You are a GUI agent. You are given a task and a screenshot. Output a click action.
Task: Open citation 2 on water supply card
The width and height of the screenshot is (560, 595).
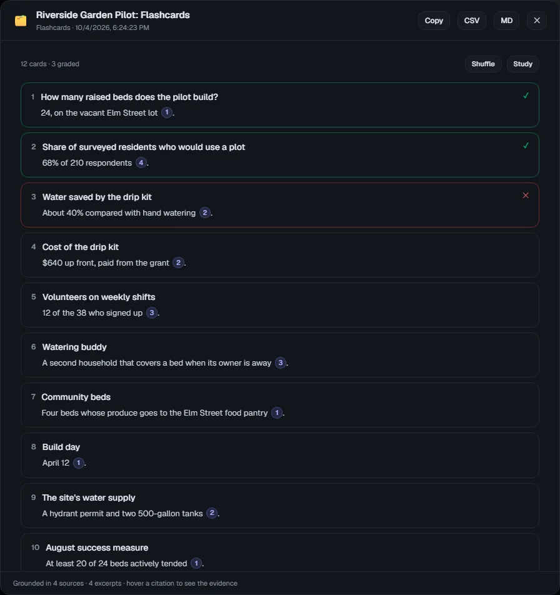(x=212, y=513)
